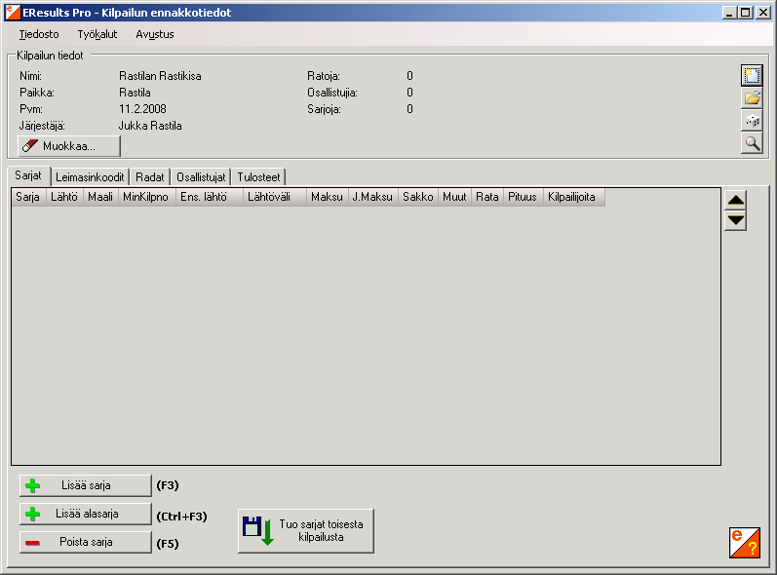Close the EResults Pro window
The image size is (777, 575).
point(763,13)
